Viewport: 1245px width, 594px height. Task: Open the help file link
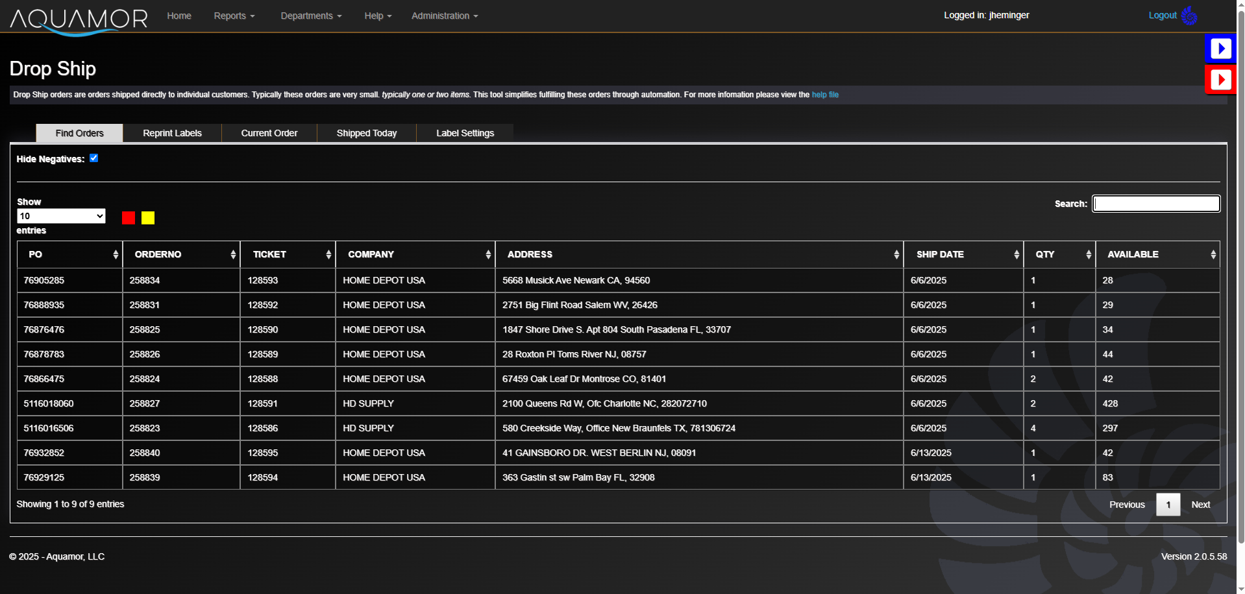[x=825, y=95]
